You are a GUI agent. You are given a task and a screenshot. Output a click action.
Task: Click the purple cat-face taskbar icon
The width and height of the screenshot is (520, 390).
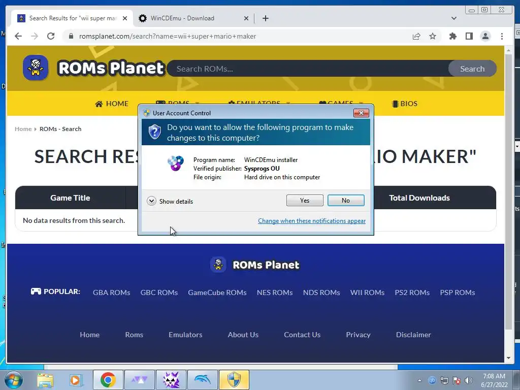click(171, 380)
